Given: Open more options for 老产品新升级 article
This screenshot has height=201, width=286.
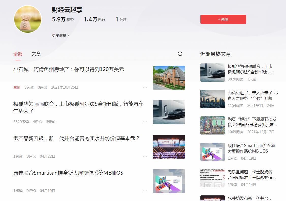Looking at the screenshot, I should click(145, 156).
